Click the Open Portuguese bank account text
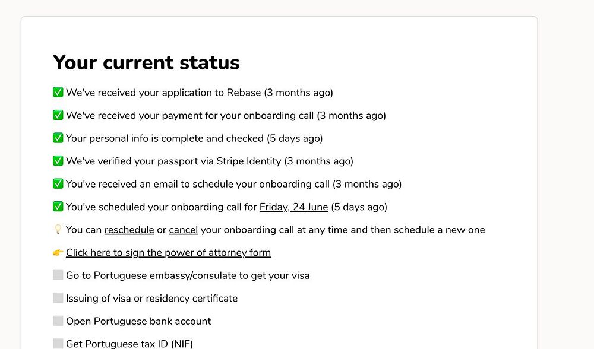 pyautogui.click(x=138, y=321)
